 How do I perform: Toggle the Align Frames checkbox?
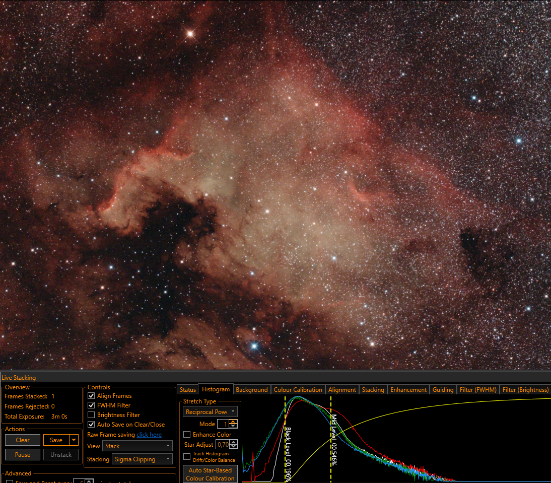[x=91, y=395]
